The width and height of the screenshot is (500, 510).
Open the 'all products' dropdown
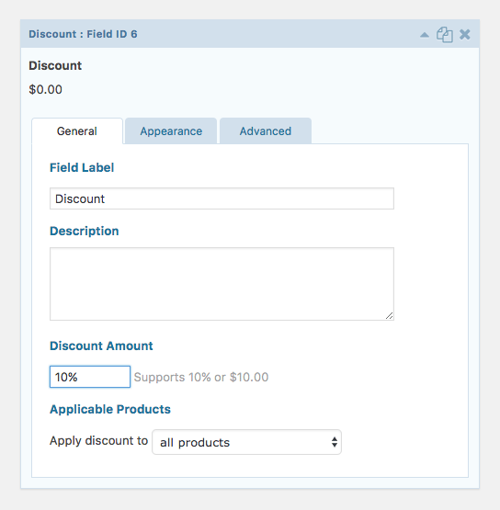click(x=246, y=442)
